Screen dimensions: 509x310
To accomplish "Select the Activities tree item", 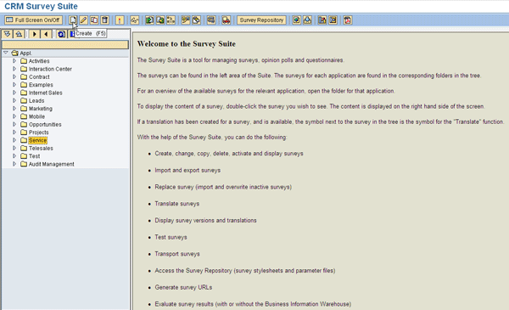I will (x=39, y=61).
